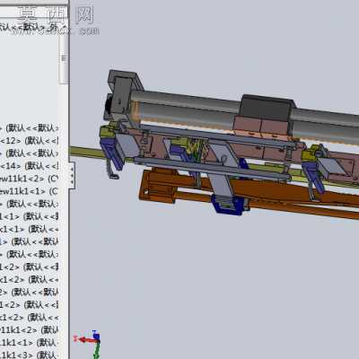The height and width of the screenshot is (359, 359).
Task: Select the dark gray slider block on cylinder
Action: coord(267,109)
